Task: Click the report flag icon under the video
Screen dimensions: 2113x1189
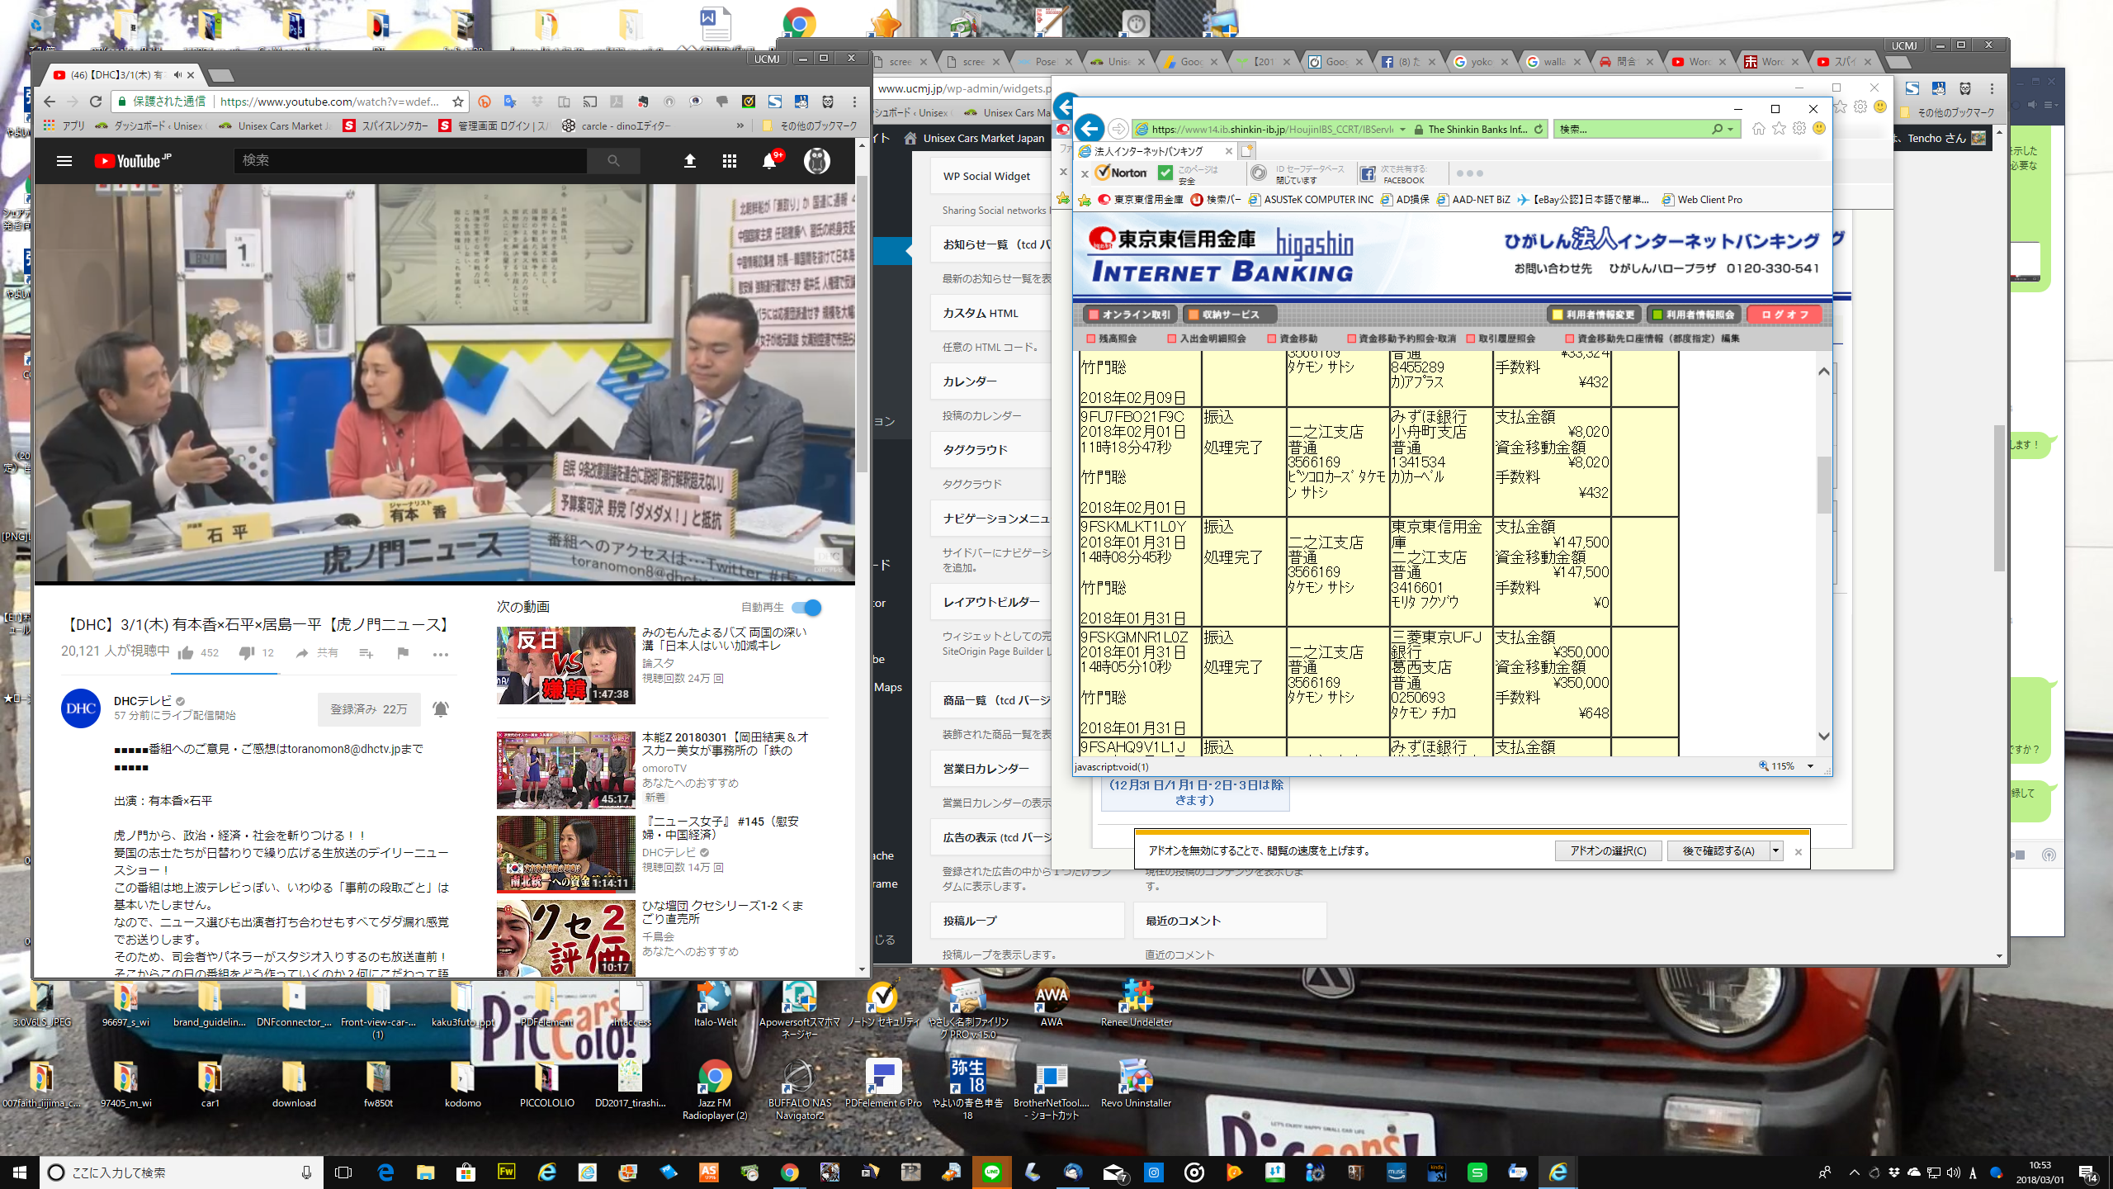Action: pos(403,653)
